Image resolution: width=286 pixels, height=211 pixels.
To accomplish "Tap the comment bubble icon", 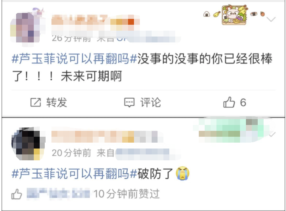I will click(x=129, y=102).
